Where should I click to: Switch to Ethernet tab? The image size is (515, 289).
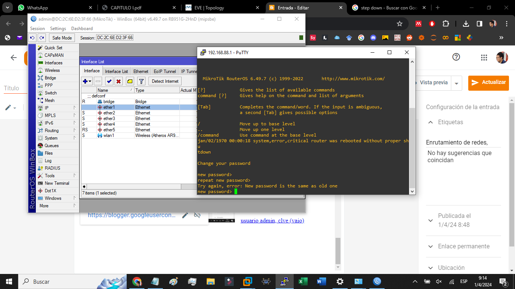coord(141,71)
